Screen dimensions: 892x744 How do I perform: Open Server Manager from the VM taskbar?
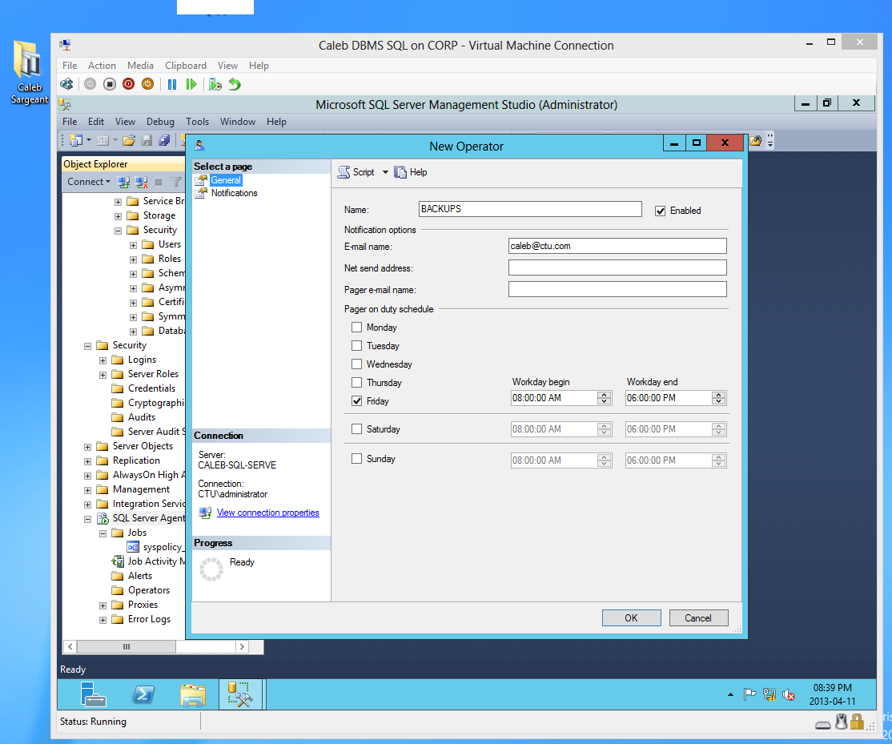point(94,694)
